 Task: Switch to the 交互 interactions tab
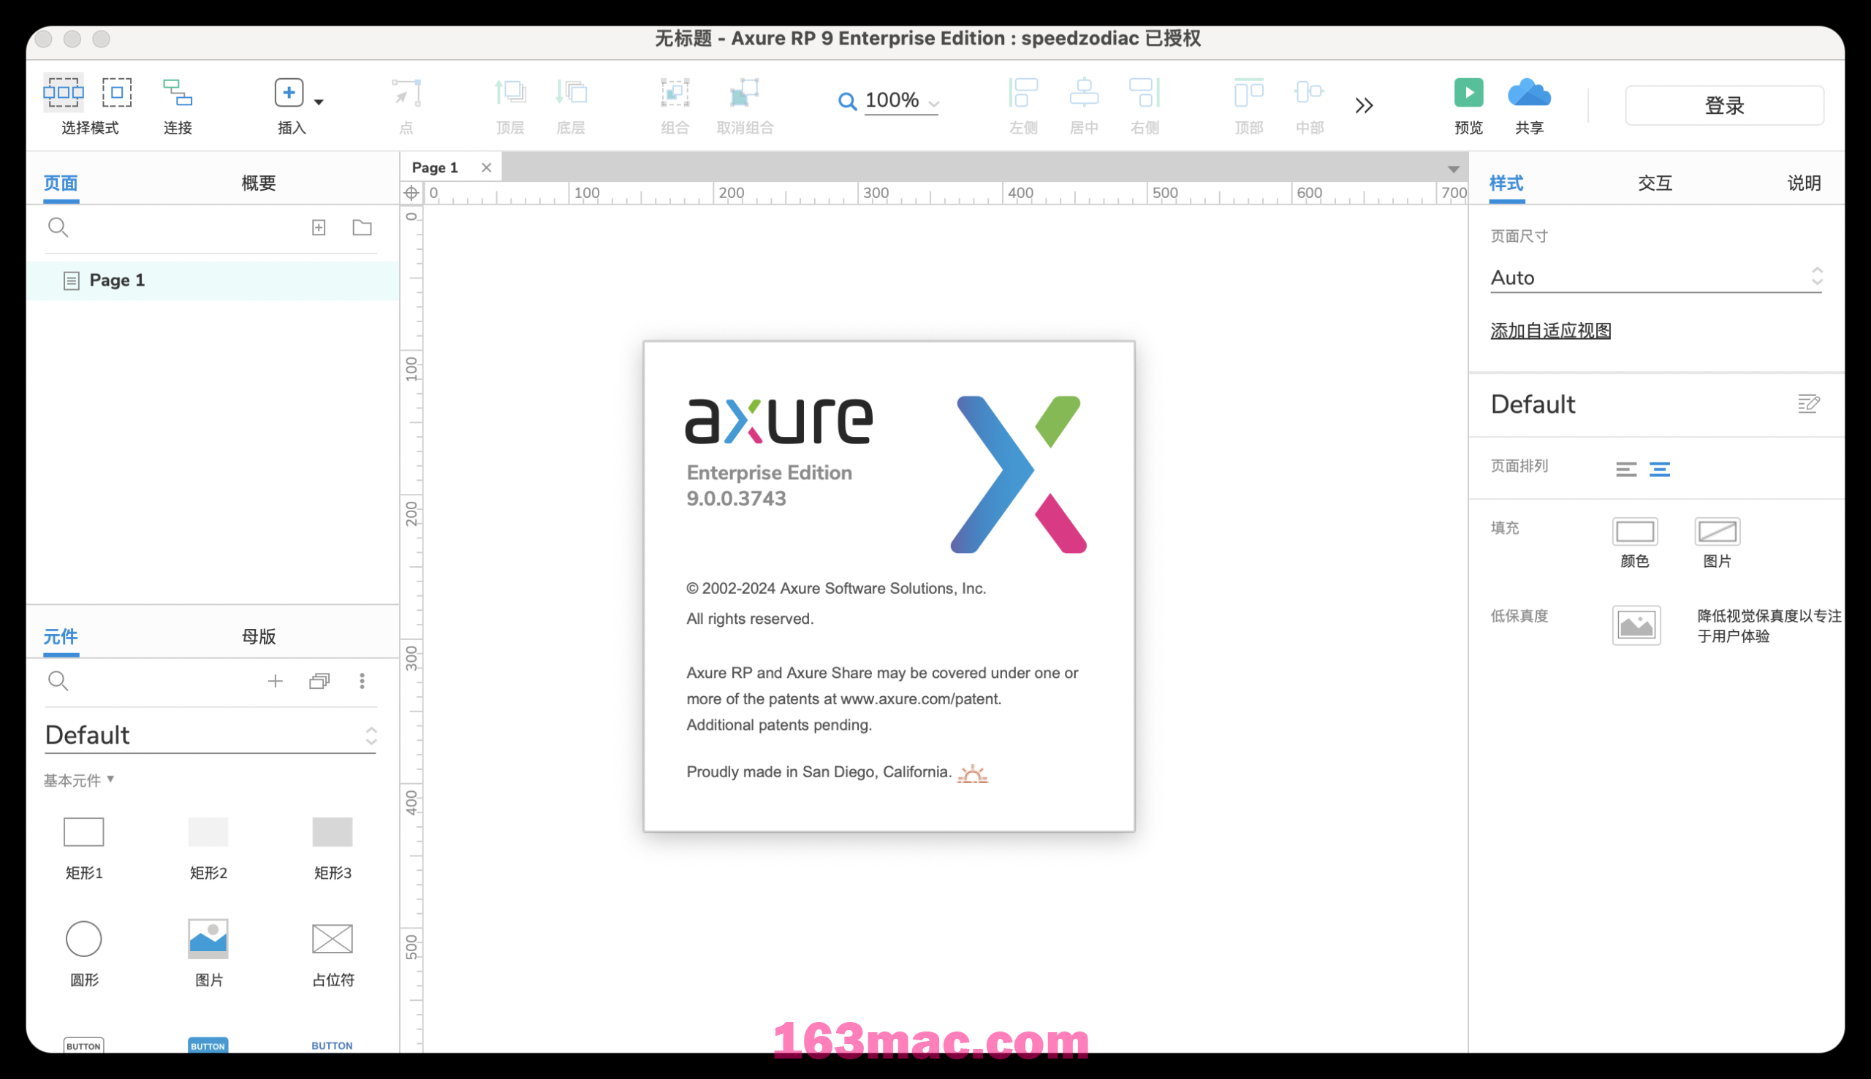coord(1655,183)
